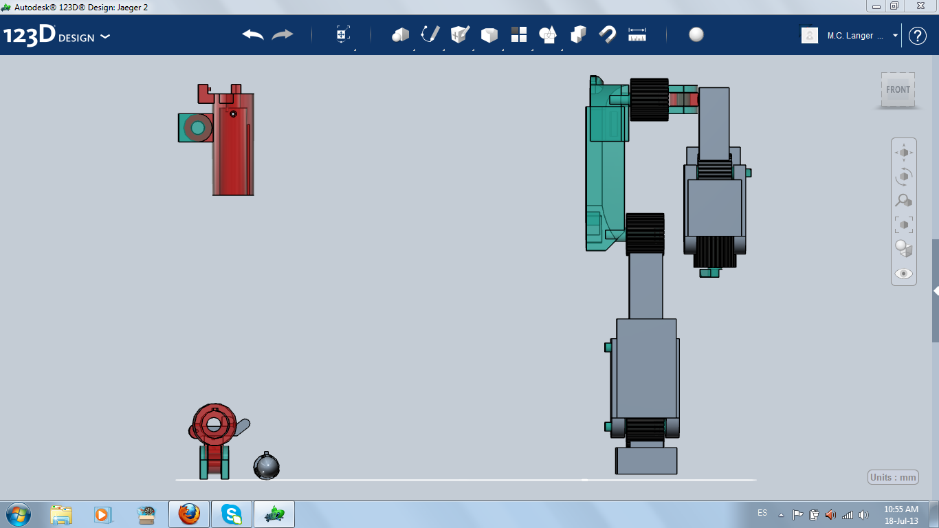The width and height of the screenshot is (939, 528).
Task: Click the FRONT face of view cube
Action: 898,89
